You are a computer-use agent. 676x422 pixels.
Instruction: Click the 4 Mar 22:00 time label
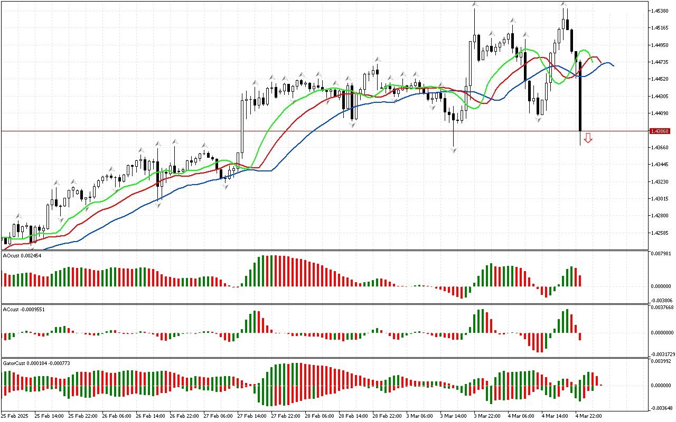pos(589,416)
